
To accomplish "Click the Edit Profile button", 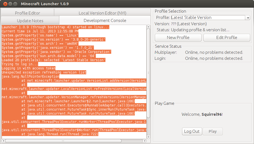I will [x=227, y=37].
